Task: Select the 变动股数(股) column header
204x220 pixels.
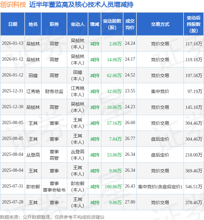Action: tap(112, 24)
